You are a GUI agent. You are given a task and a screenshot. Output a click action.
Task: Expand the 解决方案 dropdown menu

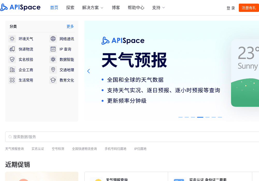pos(93,8)
